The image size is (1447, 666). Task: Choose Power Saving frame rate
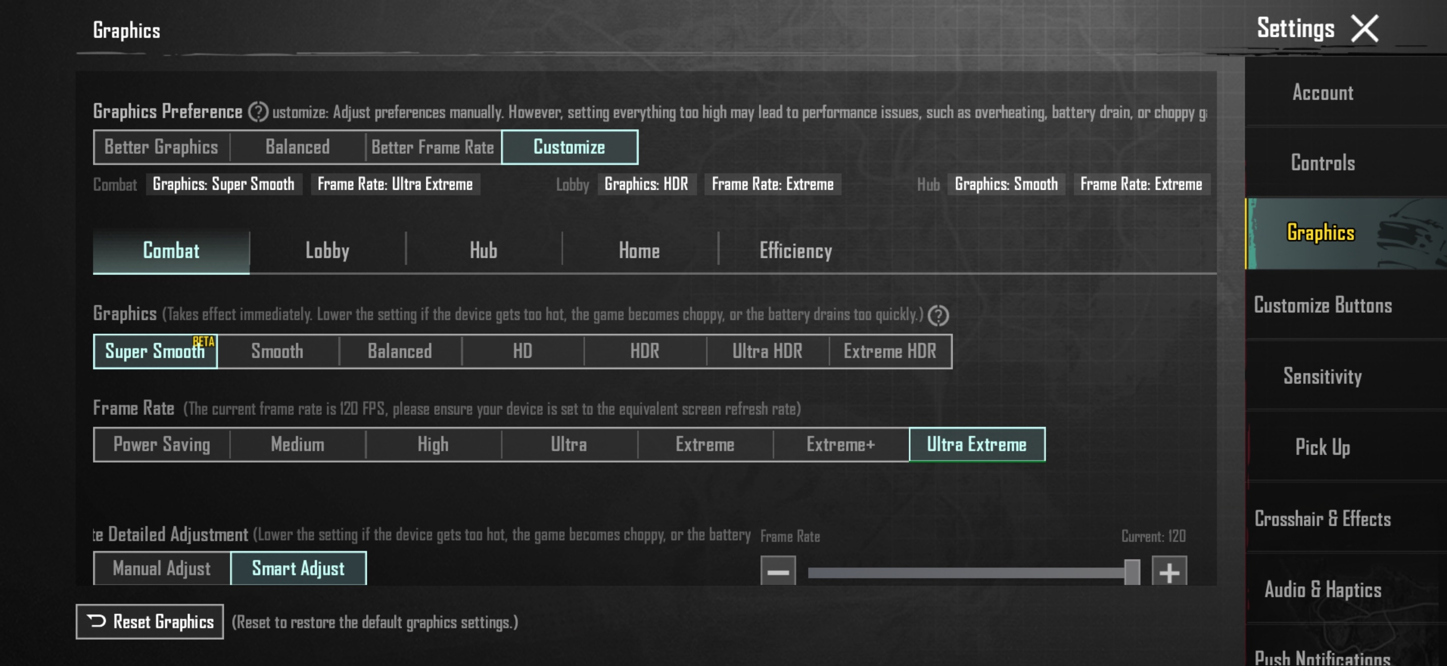click(162, 444)
